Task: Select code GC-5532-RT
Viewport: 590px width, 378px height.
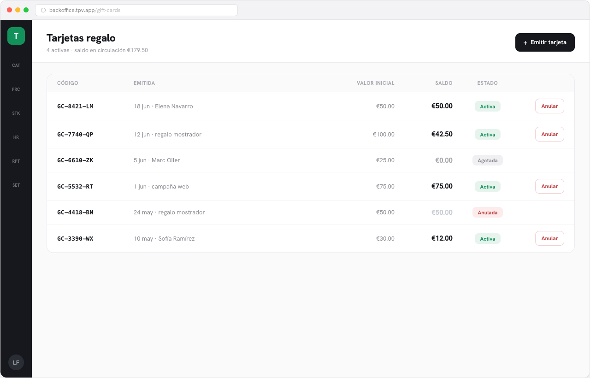Action: 75,187
